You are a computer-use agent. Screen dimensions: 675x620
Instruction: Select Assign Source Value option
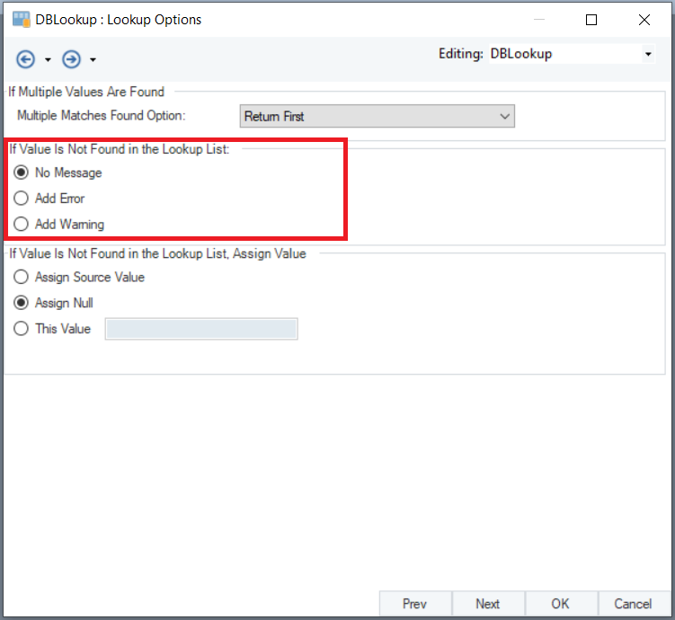(22, 278)
